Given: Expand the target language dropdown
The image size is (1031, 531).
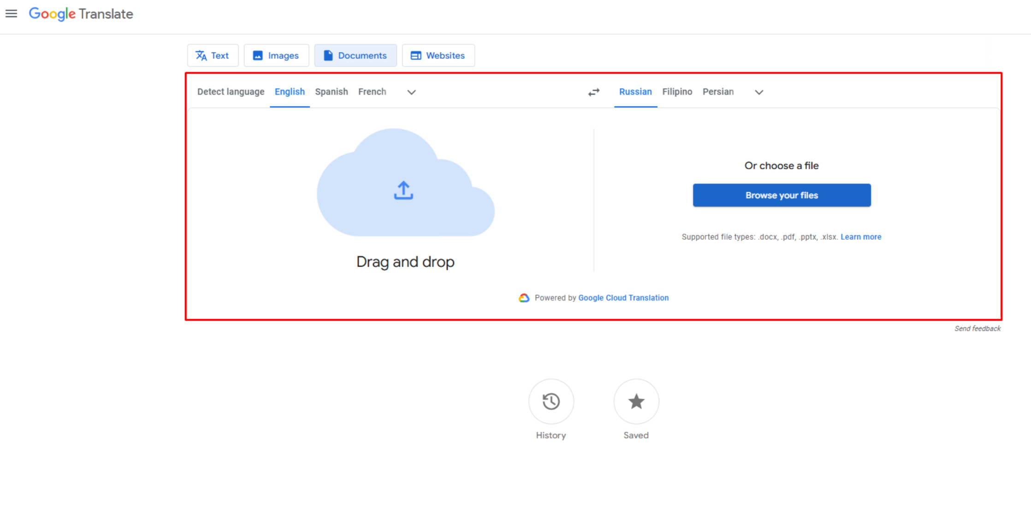Looking at the screenshot, I should 759,92.
